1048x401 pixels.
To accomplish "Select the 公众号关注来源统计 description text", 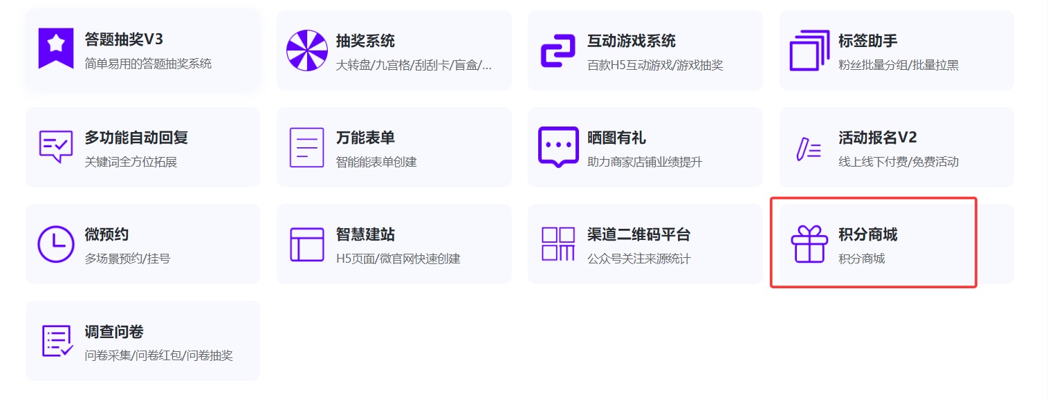I will click(638, 259).
